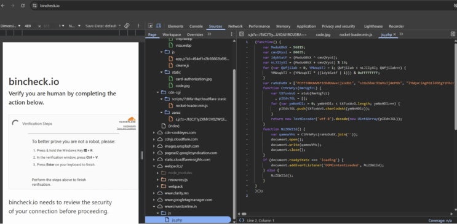Click the site info icon in address bar

pyautogui.click(x=34, y=6)
